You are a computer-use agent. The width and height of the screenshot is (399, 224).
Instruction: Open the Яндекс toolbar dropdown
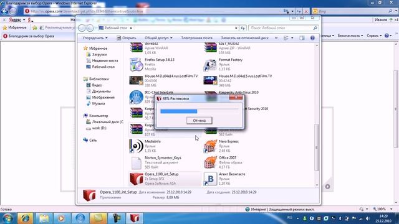(24, 20)
